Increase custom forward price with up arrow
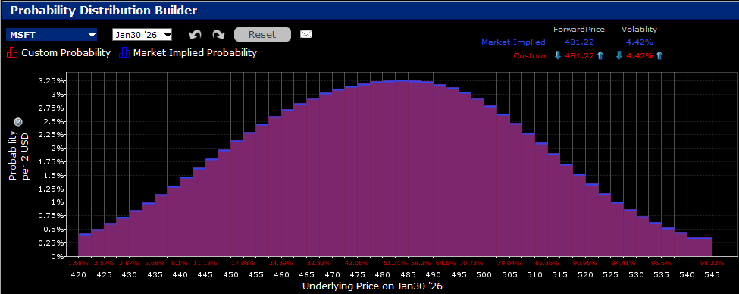The image size is (739, 294). click(x=600, y=55)
